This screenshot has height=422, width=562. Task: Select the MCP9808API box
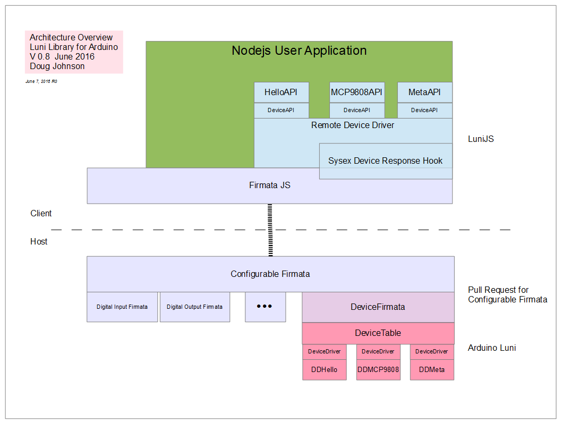click(x=357, y=92)
